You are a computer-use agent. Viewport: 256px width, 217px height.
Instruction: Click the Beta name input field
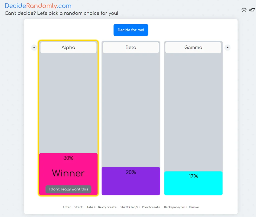pyautogui.click(x=131, y=47)
